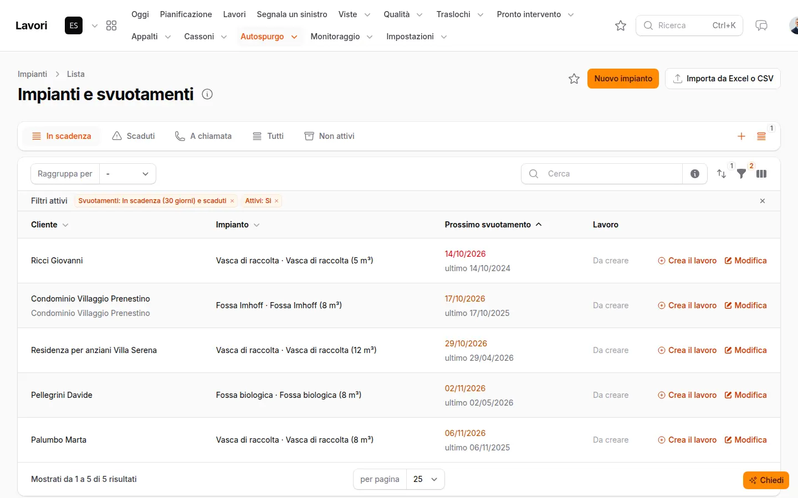Create a job for Ricci Giovanni
Viewport: 798px width, 498px height.
click(x=687, y=261)
